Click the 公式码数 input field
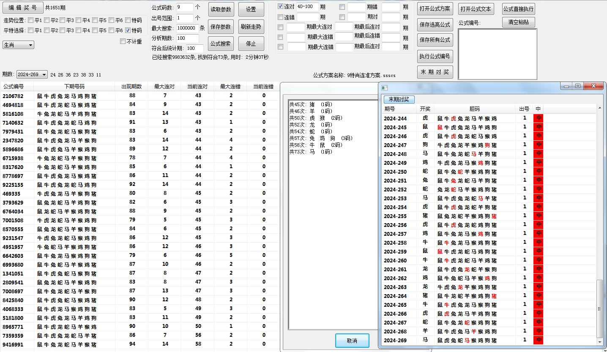 click(x=184, y=7)
